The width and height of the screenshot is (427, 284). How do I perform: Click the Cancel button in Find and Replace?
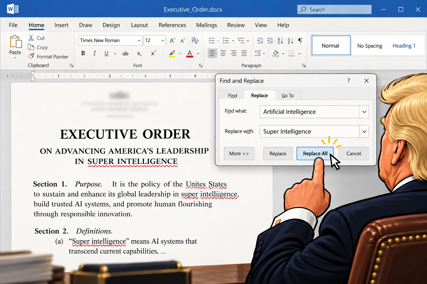click(354, 153)
